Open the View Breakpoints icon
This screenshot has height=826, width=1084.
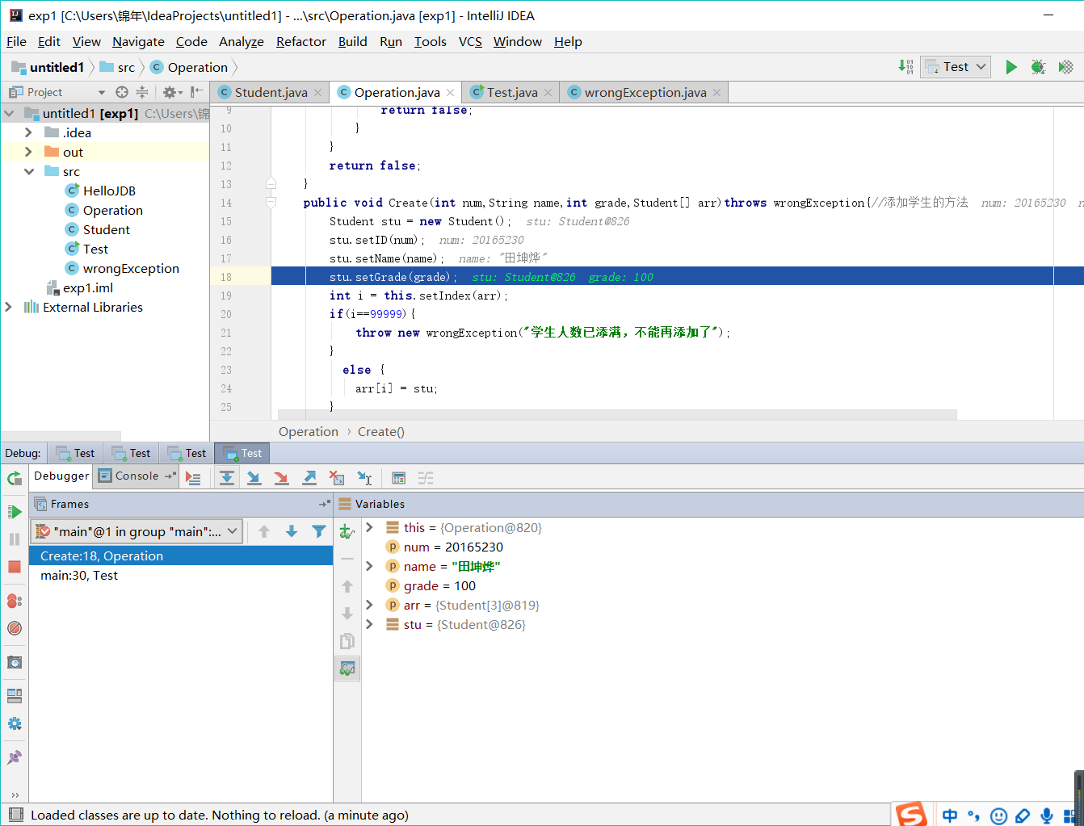click(x=15, y=601)
